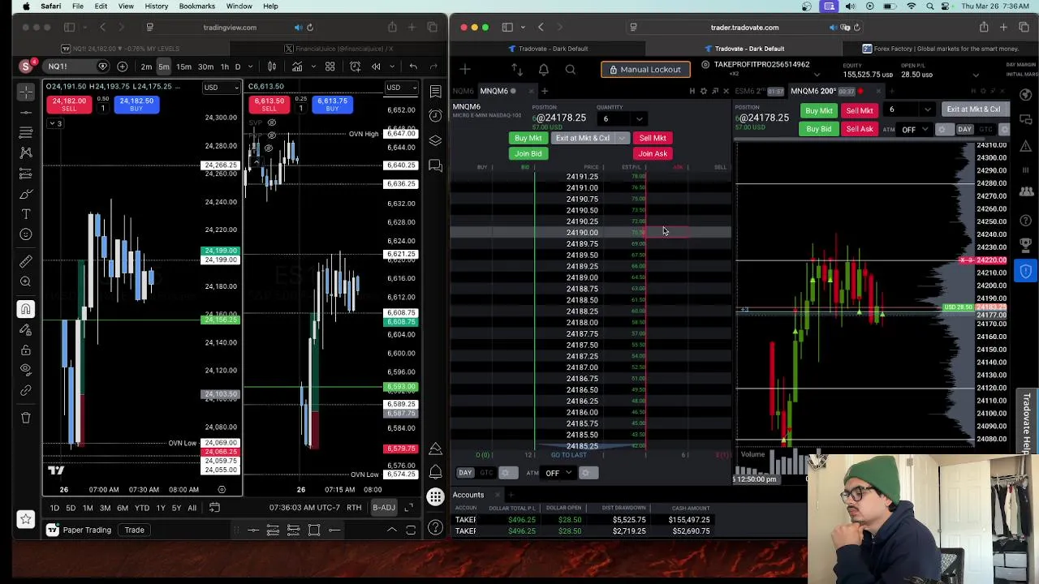Click the Tradovate notifications bell icon
The image size is (1039, 584).
coord(544,70)
